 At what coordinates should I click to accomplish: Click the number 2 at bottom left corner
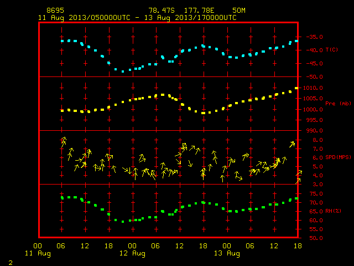pos(11,263)
